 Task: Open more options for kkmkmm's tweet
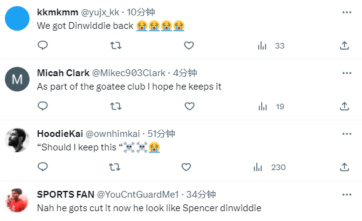pyautogui.click(x=347, y=12)
